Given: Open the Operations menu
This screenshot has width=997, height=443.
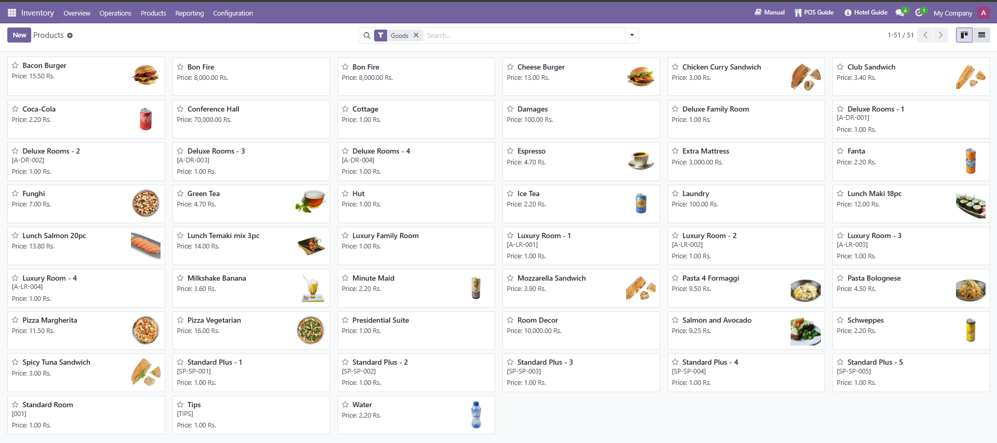Looking at the screenshot, I should tap(115, 13).
